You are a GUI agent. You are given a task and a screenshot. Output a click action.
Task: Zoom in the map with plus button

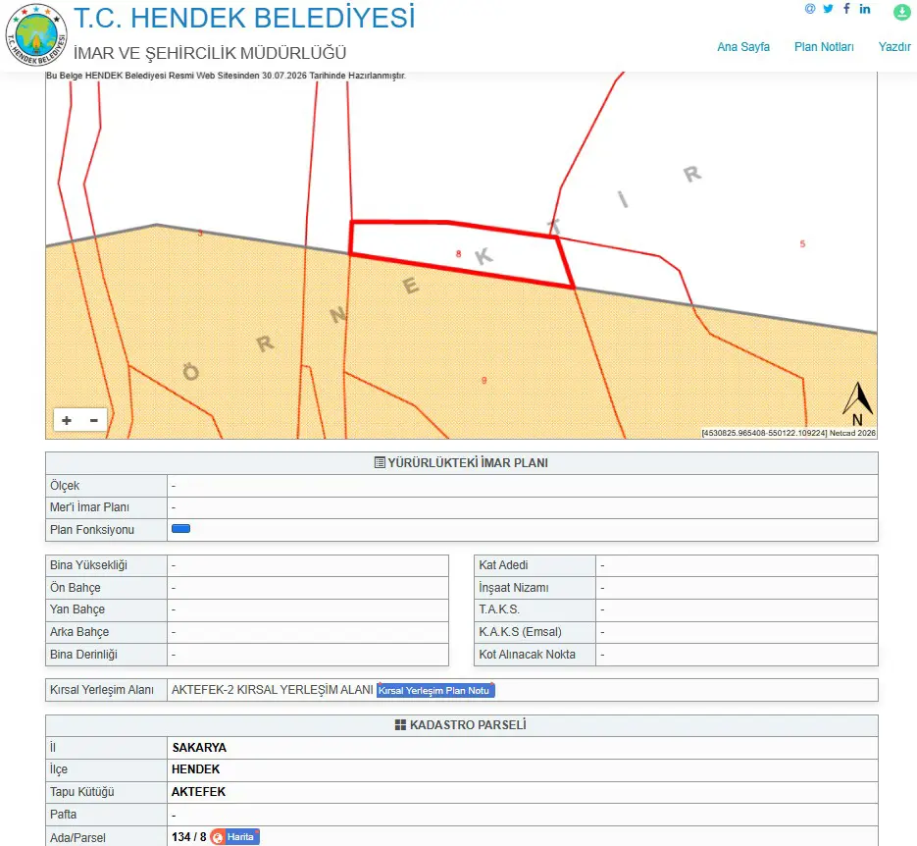pos(67,420)
